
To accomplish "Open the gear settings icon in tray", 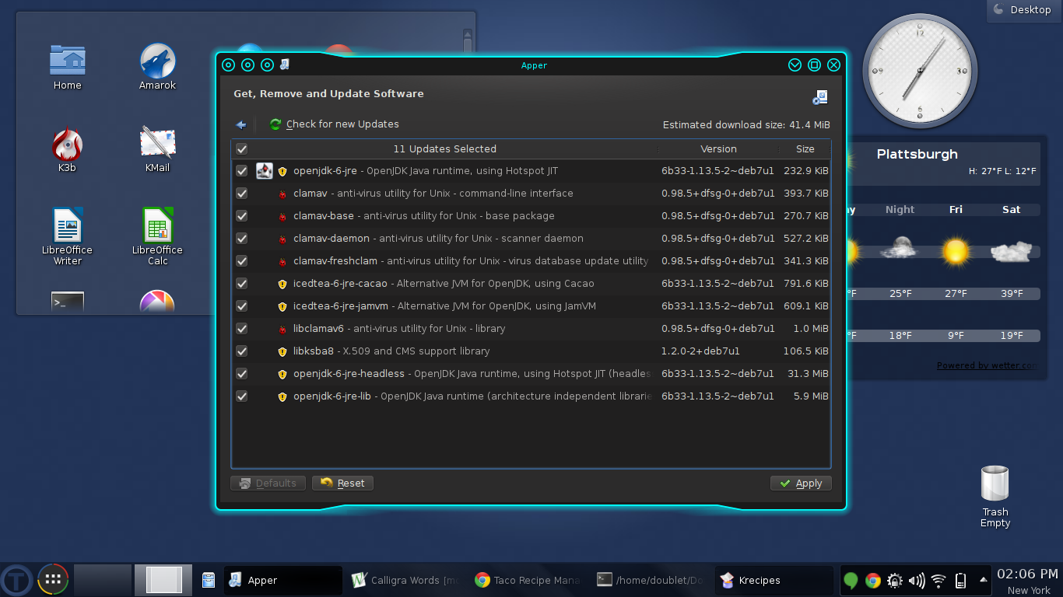I will (895, 581).
